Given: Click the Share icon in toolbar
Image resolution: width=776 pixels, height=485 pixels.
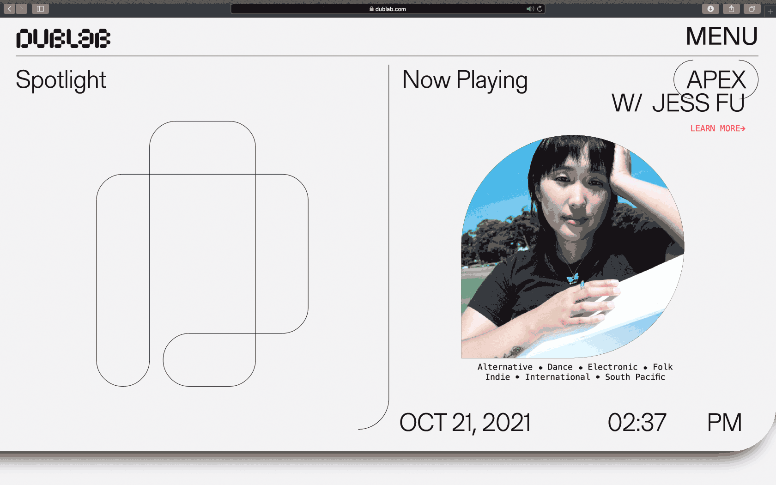Looking at the screenshot, I should [731, 9].
